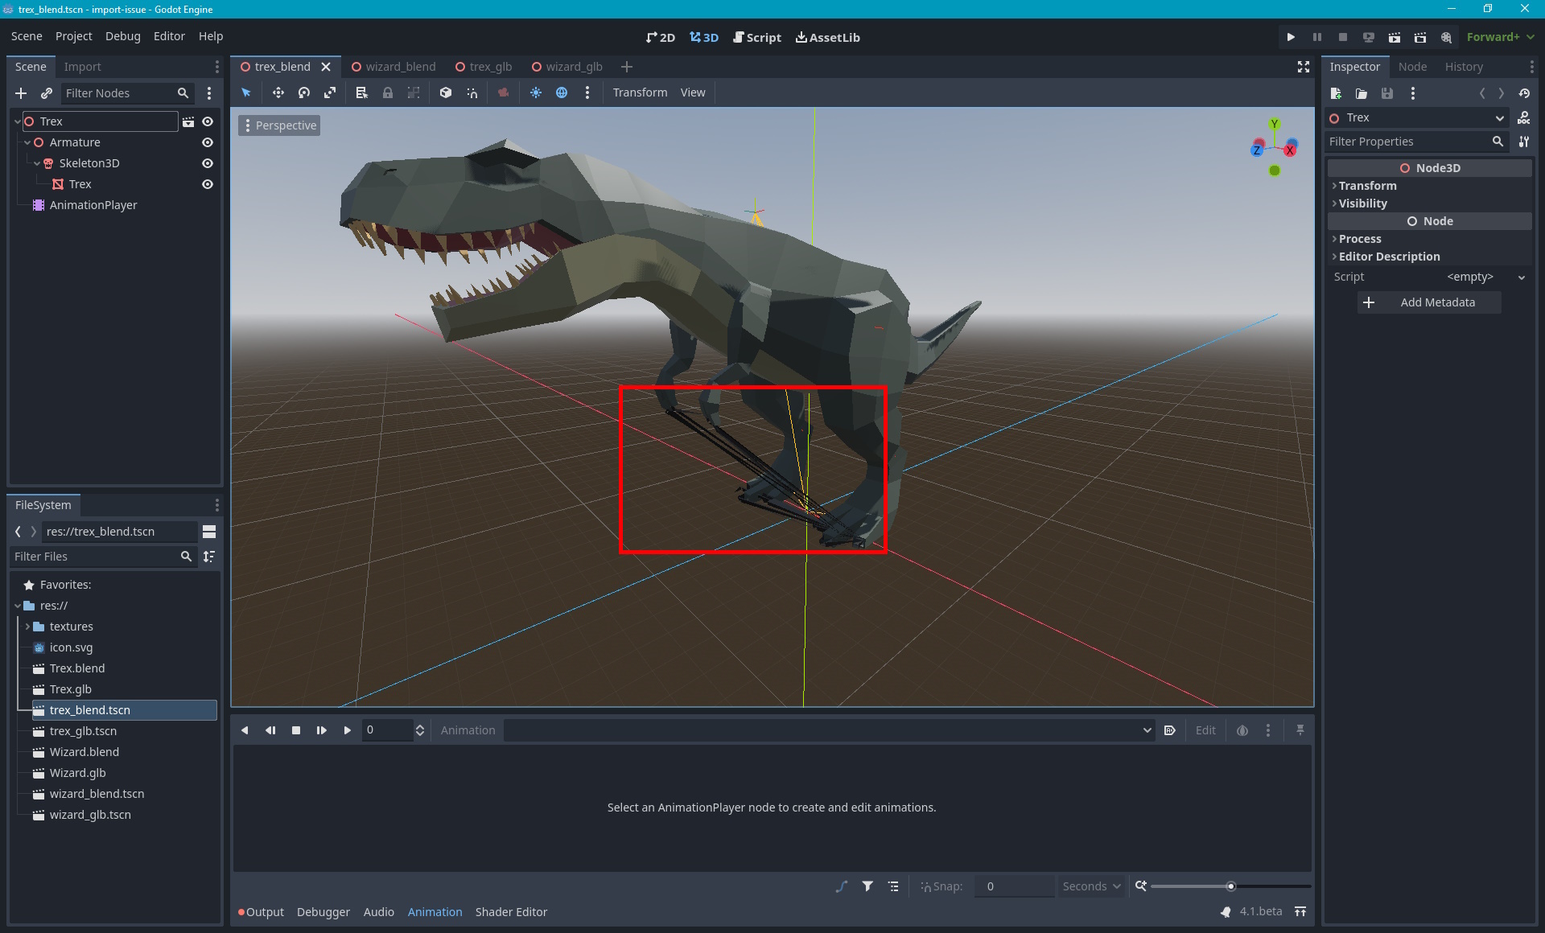The height and width of the screenshot is (933, 1545).
Task: Create a new resource in the Inspector
Action: tap(1336, 93)
